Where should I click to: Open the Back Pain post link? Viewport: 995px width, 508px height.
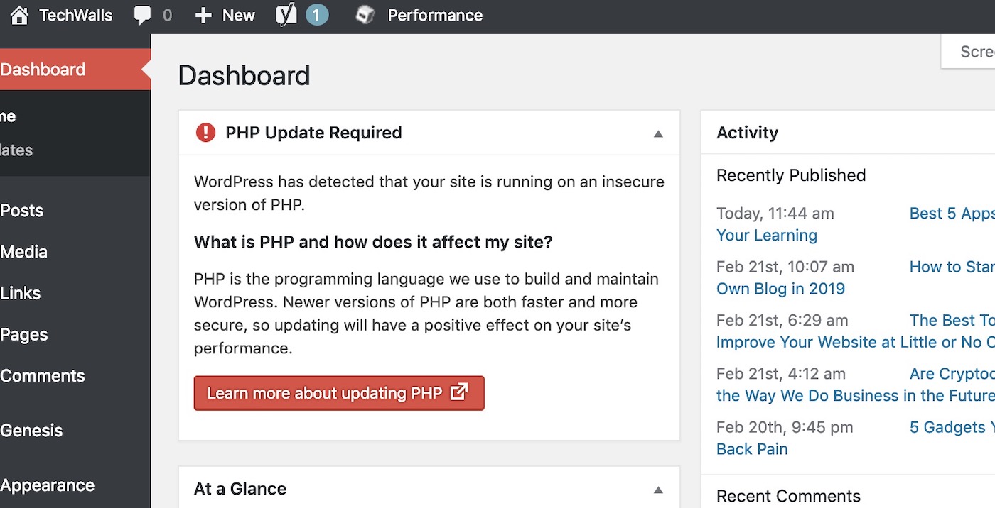click(752, 449)
